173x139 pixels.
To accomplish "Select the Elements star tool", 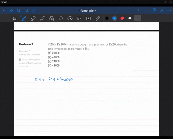I will pos(70,18).
